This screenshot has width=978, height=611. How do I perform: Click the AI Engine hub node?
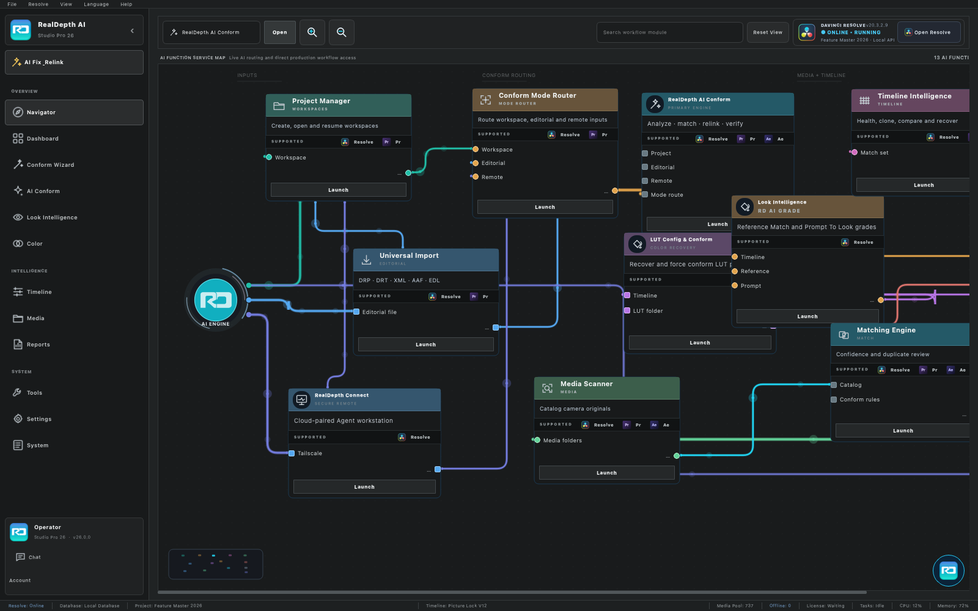(216, 300)
